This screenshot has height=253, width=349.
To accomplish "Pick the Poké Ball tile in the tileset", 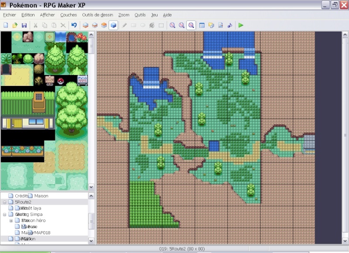I will point(60,81).
